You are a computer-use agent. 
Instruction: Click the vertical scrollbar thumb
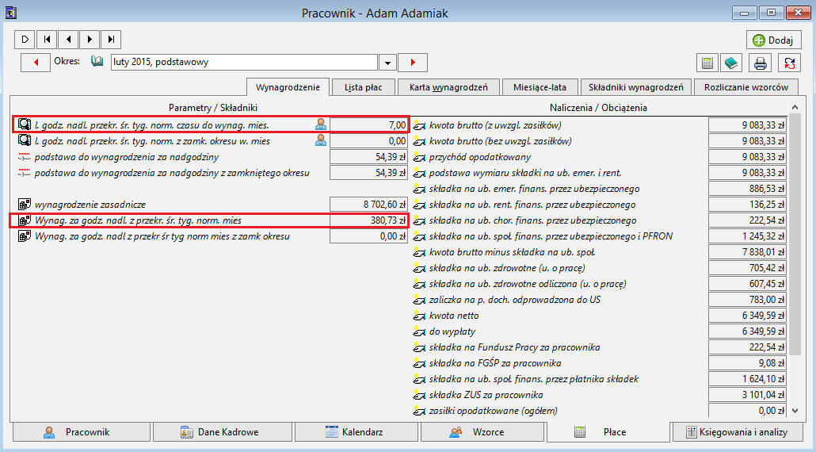click(x=795, y=234)
